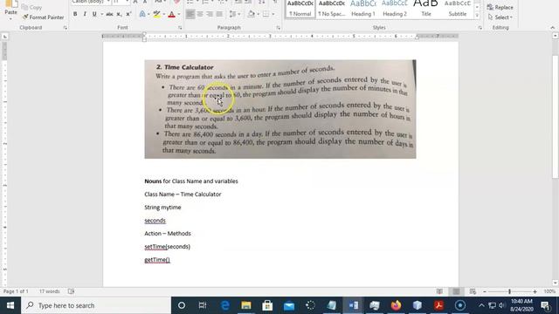Viewport: 559px width, 314px height.
Task: Click the zoom in plus button
Action: [535, 291]
